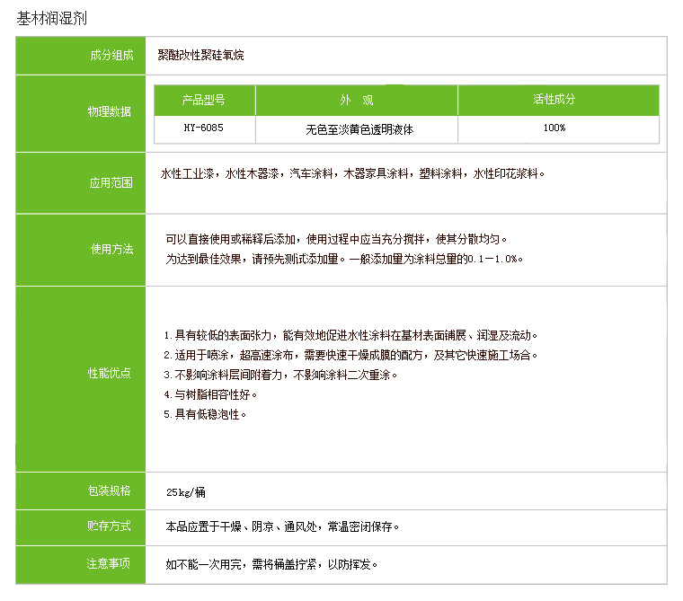This screenshot has width=683, height=601.
Task: Select the 使用方法 row label
Action: (x=110, y=250)
